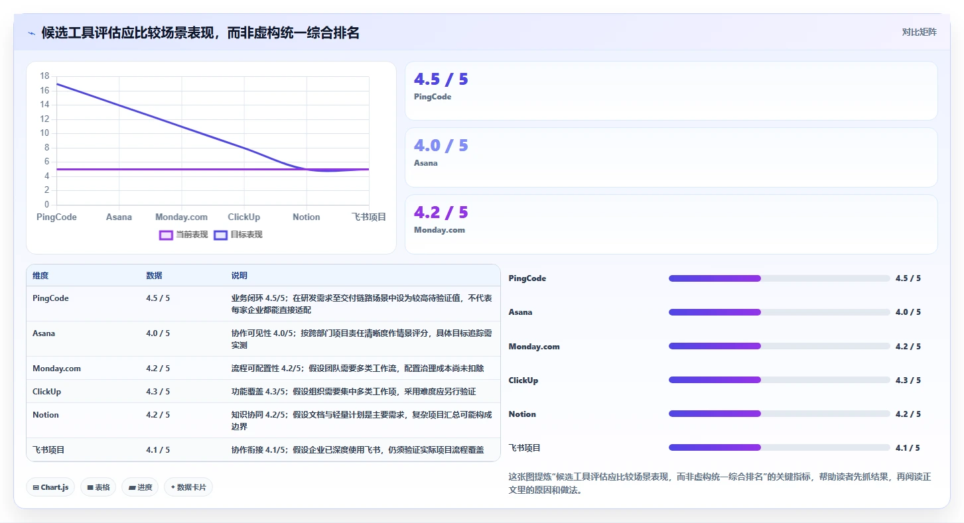964x523 pixels.
Task: Open the 4.0 / 5 Asana score card
Action: click(x=671, y=157)
